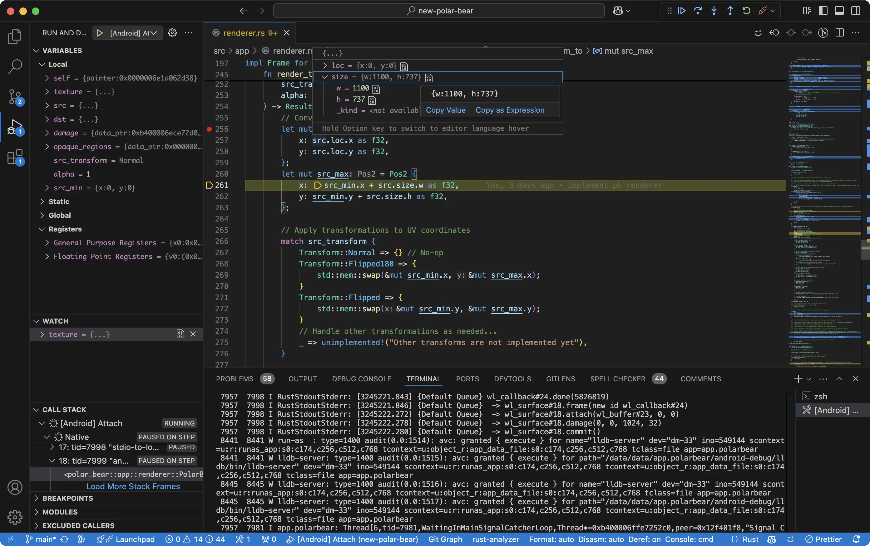The image size is (870, 546).
Task: Expand the Global scope
Action: pos(42,215)
